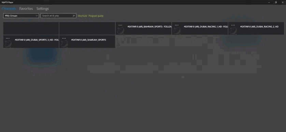Open options dots on BAHRAIN_SPORTS tile
The height and width of the screenshot is (132, 286).
[x=120, y=25]
